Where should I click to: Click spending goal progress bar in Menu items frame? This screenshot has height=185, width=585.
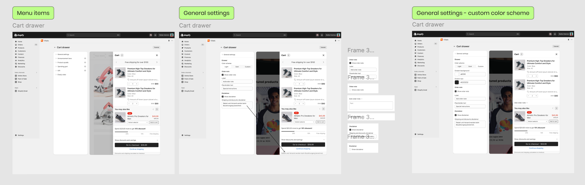[137, 132]
